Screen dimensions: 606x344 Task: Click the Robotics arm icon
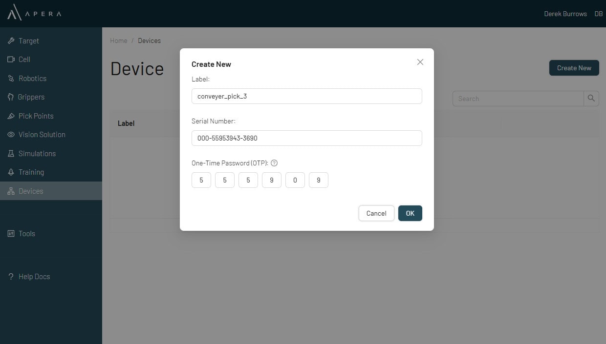point(11,79)
